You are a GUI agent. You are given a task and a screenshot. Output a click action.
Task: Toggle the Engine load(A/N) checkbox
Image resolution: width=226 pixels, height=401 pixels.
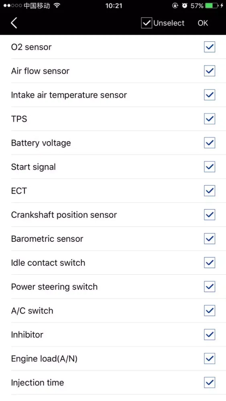click(x=210, y=358)
